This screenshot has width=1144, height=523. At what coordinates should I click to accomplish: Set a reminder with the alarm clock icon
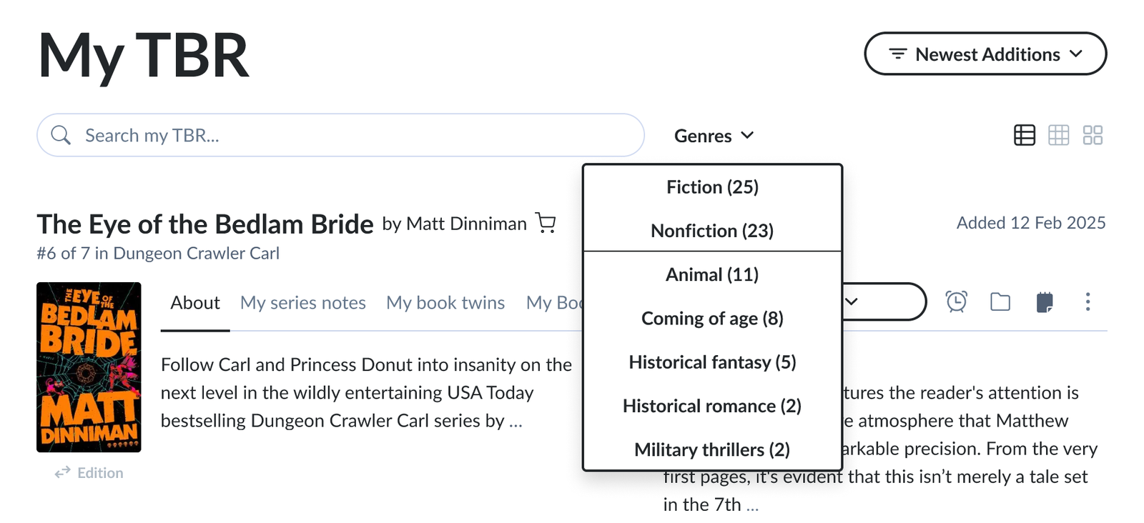[x=957, y=302]
